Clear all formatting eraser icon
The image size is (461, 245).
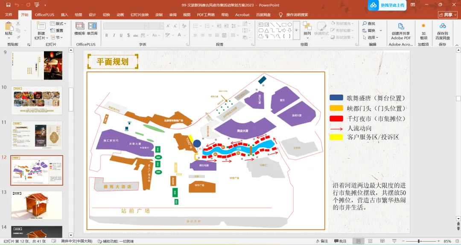(184, 26)
